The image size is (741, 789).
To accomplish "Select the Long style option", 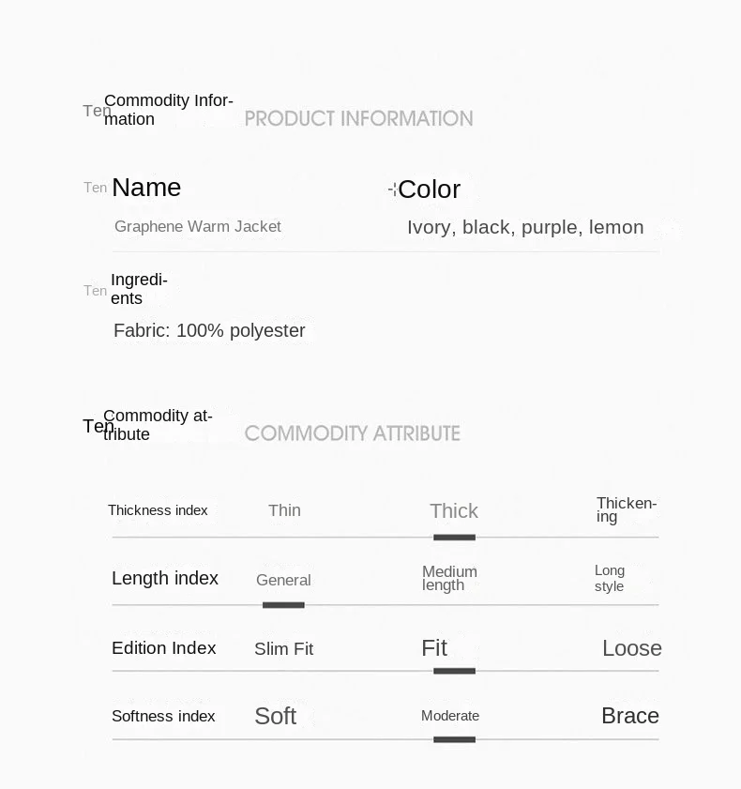I will pos(609,578).
